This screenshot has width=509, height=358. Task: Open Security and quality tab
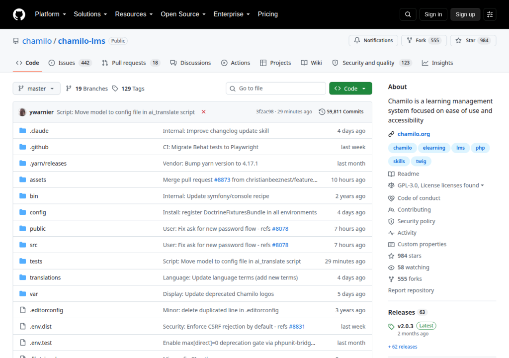(x=372, y=63)
